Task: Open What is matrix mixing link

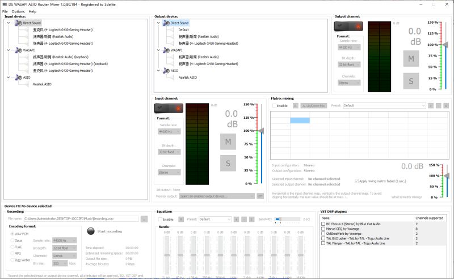Action: (x=406, y=197)
